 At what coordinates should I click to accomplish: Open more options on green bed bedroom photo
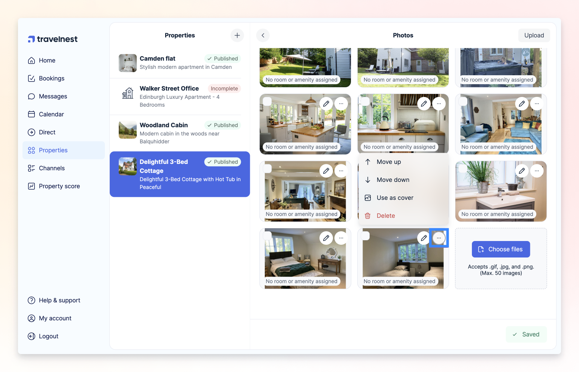tap(341, 238)
